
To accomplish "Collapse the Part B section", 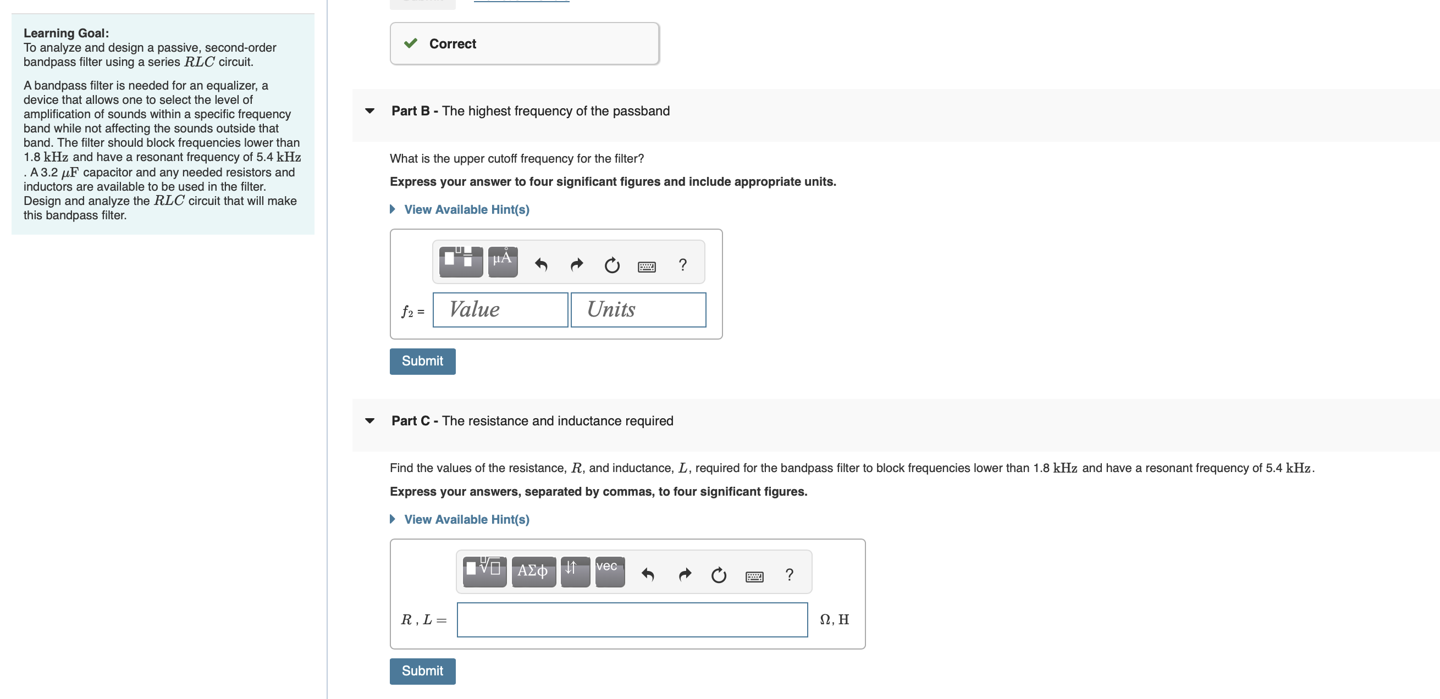I will (369, 110).
